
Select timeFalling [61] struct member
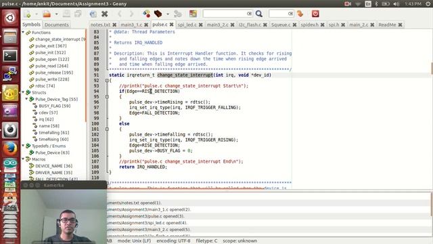coord(54,133)
